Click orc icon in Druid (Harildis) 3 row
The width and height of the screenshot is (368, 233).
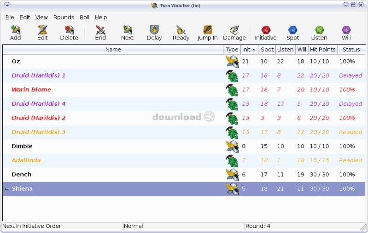point(232,132)
